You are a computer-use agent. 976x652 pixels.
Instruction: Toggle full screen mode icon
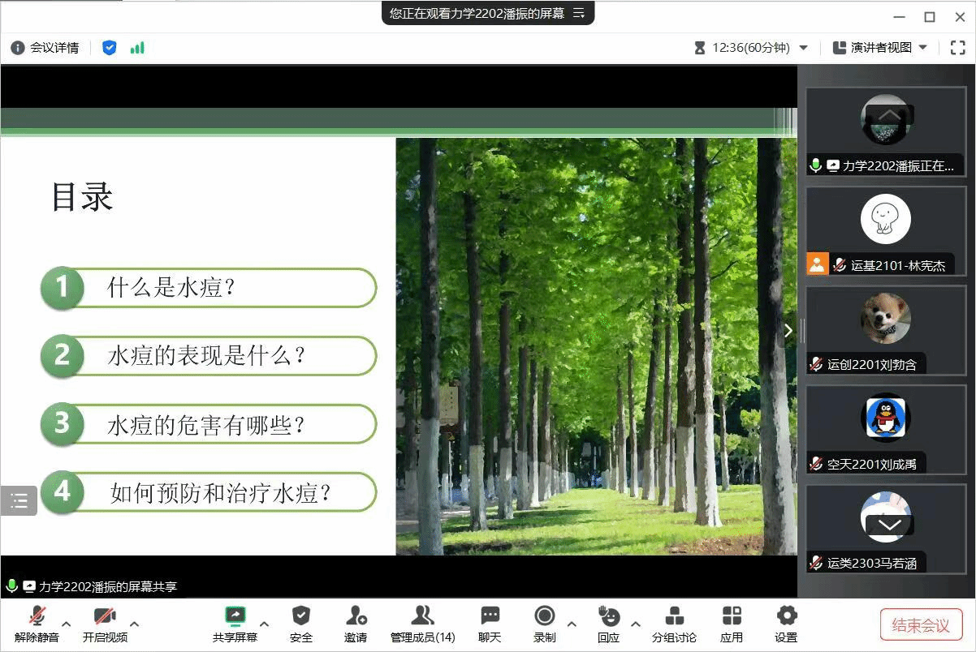pos(957,48)
